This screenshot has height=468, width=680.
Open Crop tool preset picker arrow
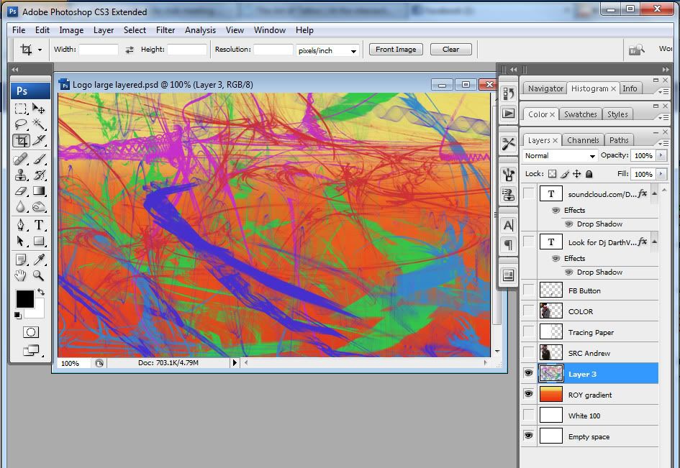click(x=40, y=50)
